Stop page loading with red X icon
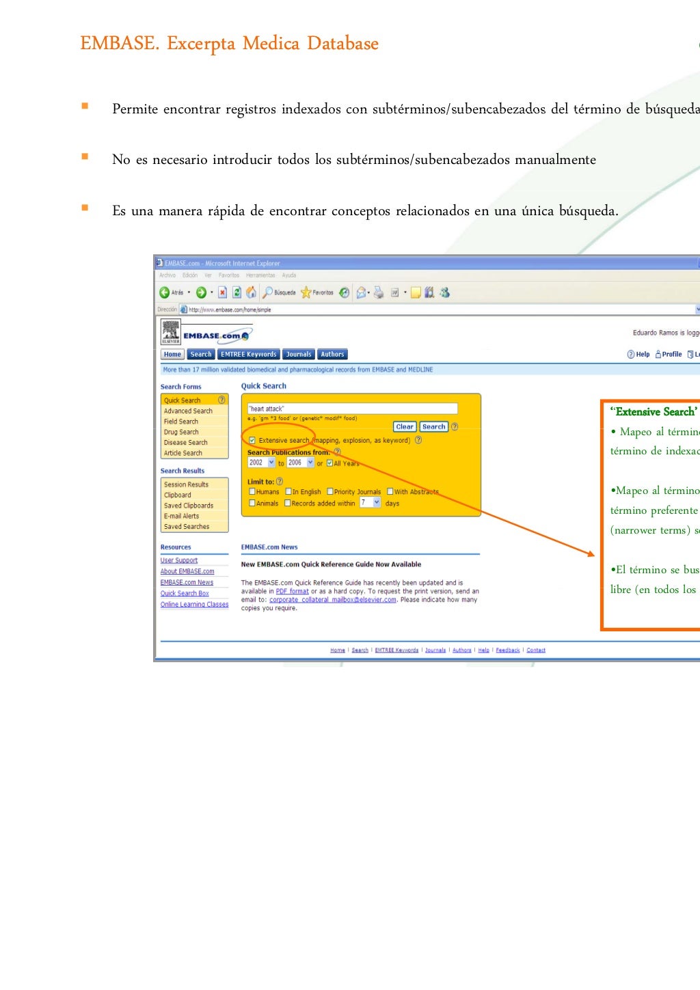This screenshot has width=700, height=990. (222, 292)
